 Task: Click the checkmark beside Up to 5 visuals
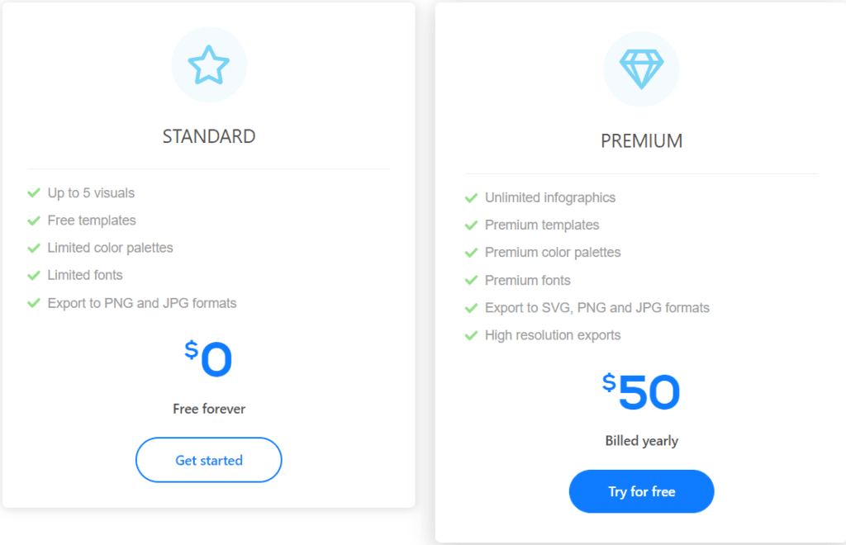click(x=34, y=193)
